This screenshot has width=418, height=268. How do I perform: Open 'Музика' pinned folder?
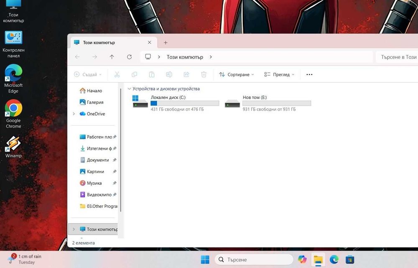pos(98,183)
